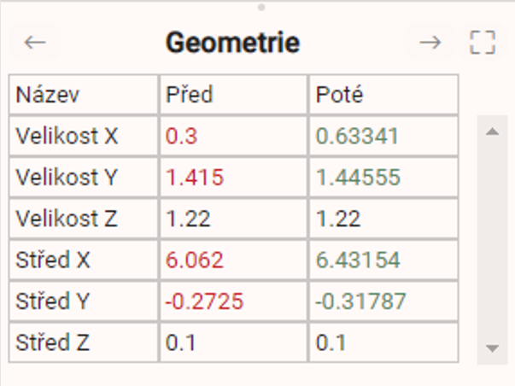
Task: Click the scrollbar down arrow
Action: pyautogui.click(x=490, y=348)
